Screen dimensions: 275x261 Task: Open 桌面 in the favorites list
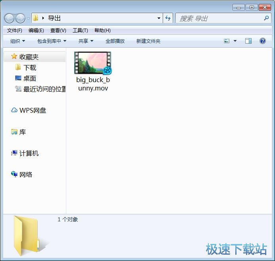pos(29,79)
